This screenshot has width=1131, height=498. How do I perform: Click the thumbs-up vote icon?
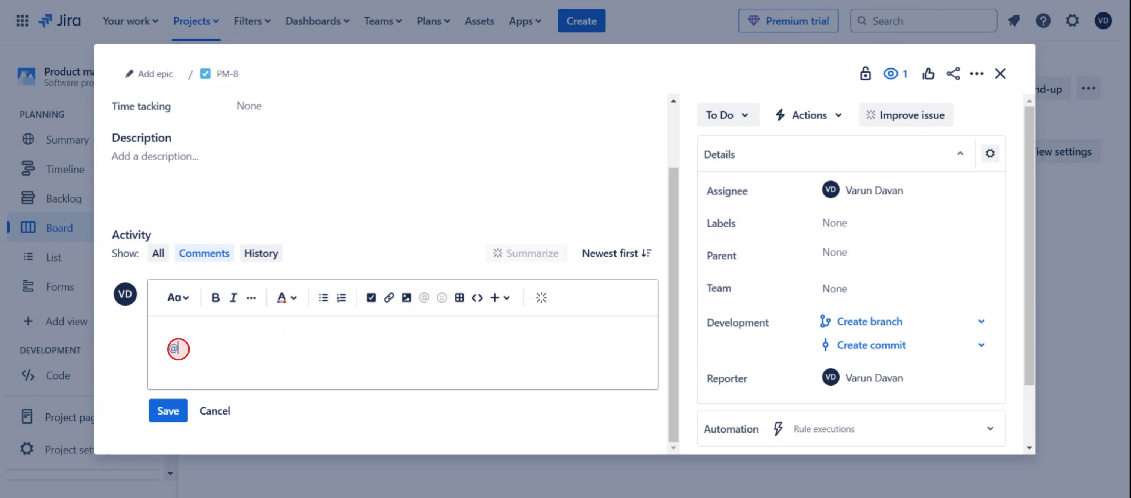point(928,73)
